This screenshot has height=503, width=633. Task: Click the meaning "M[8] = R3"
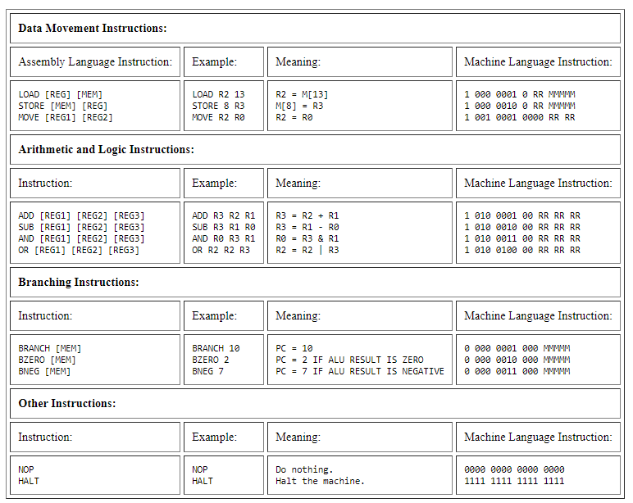pos(299,106)
